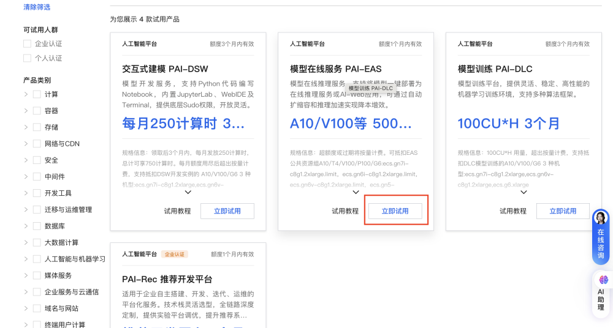Tick the 大数据计算 category checkbox

[x=37, y=242]
